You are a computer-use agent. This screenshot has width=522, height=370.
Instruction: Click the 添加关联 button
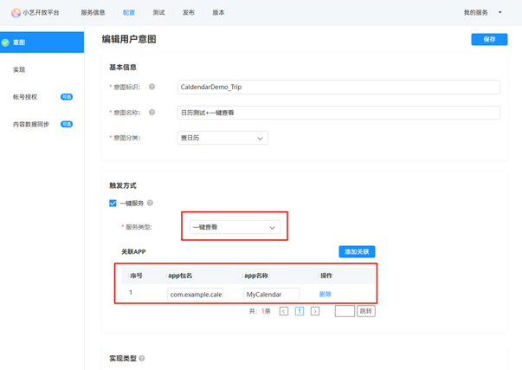[356, 251]
